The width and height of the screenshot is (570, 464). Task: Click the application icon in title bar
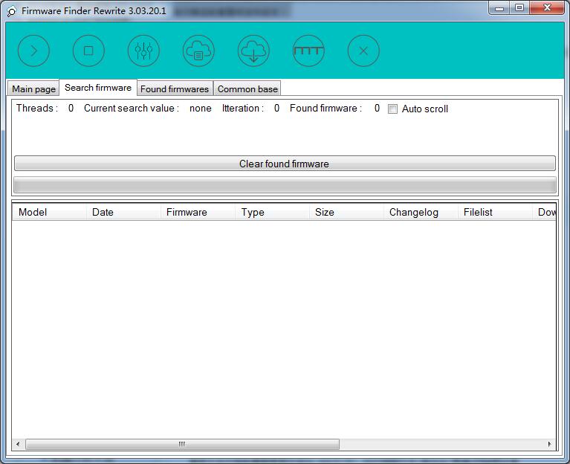coord(12,11)
